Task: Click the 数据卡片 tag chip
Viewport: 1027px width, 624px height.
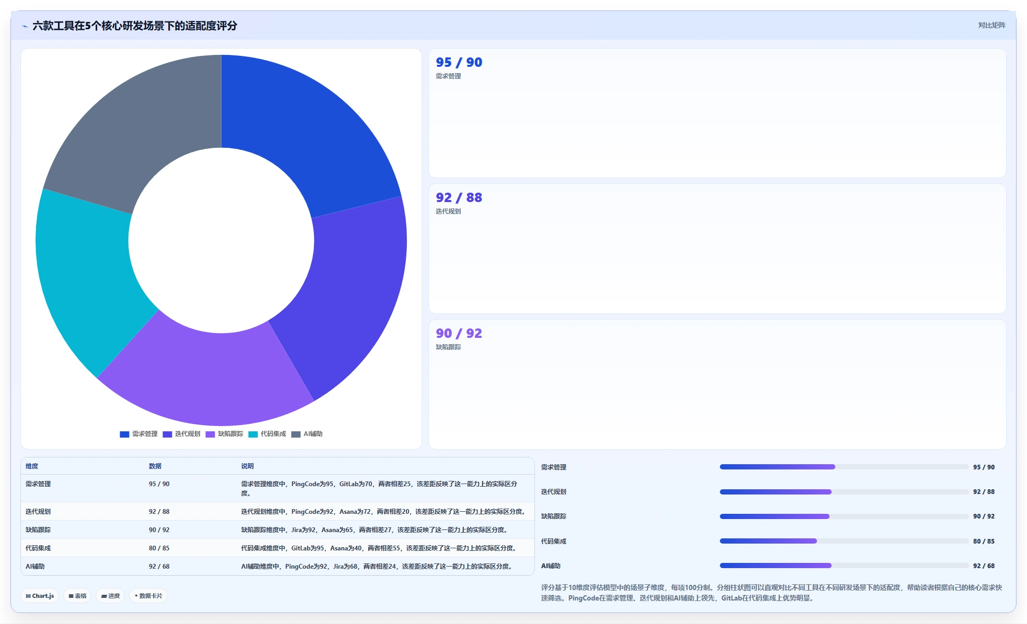Action: pos(148,596)
